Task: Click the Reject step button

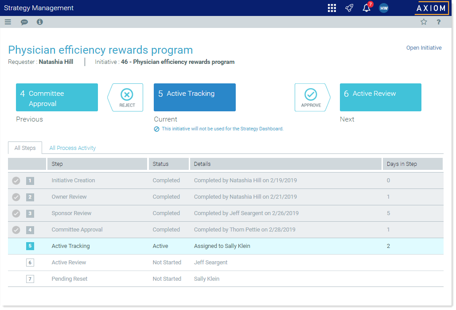Action: pos(126,97)
